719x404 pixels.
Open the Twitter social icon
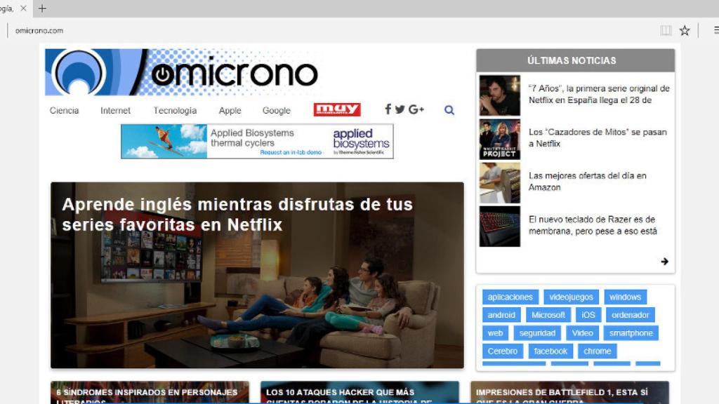pyautogui.click(x=400, y=109)
